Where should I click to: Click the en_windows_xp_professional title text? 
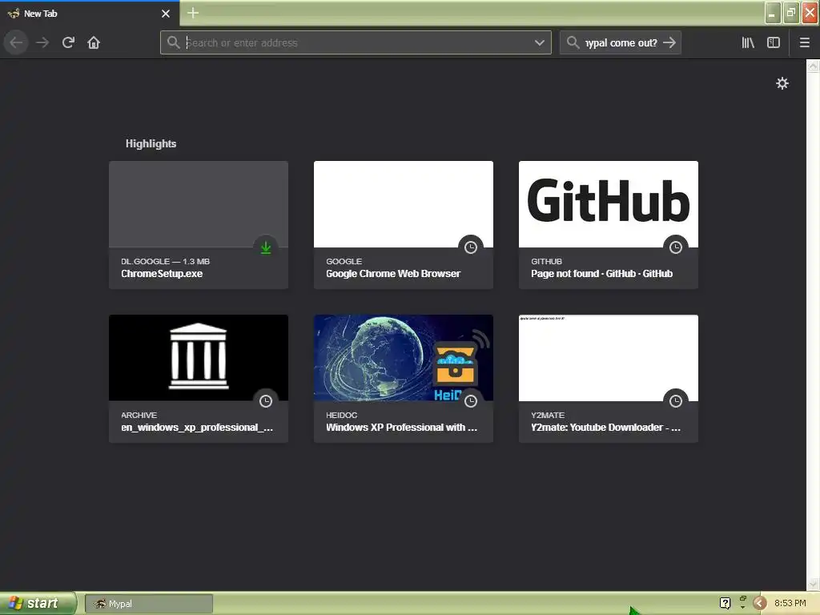coord(197,428)
